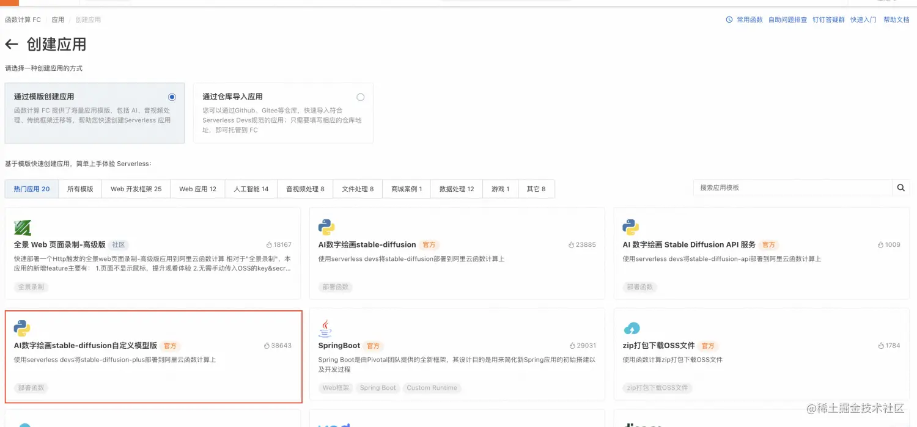Click the Custom Runtime tag
This screenshot has height=427, width=917.
coord(432,388)
